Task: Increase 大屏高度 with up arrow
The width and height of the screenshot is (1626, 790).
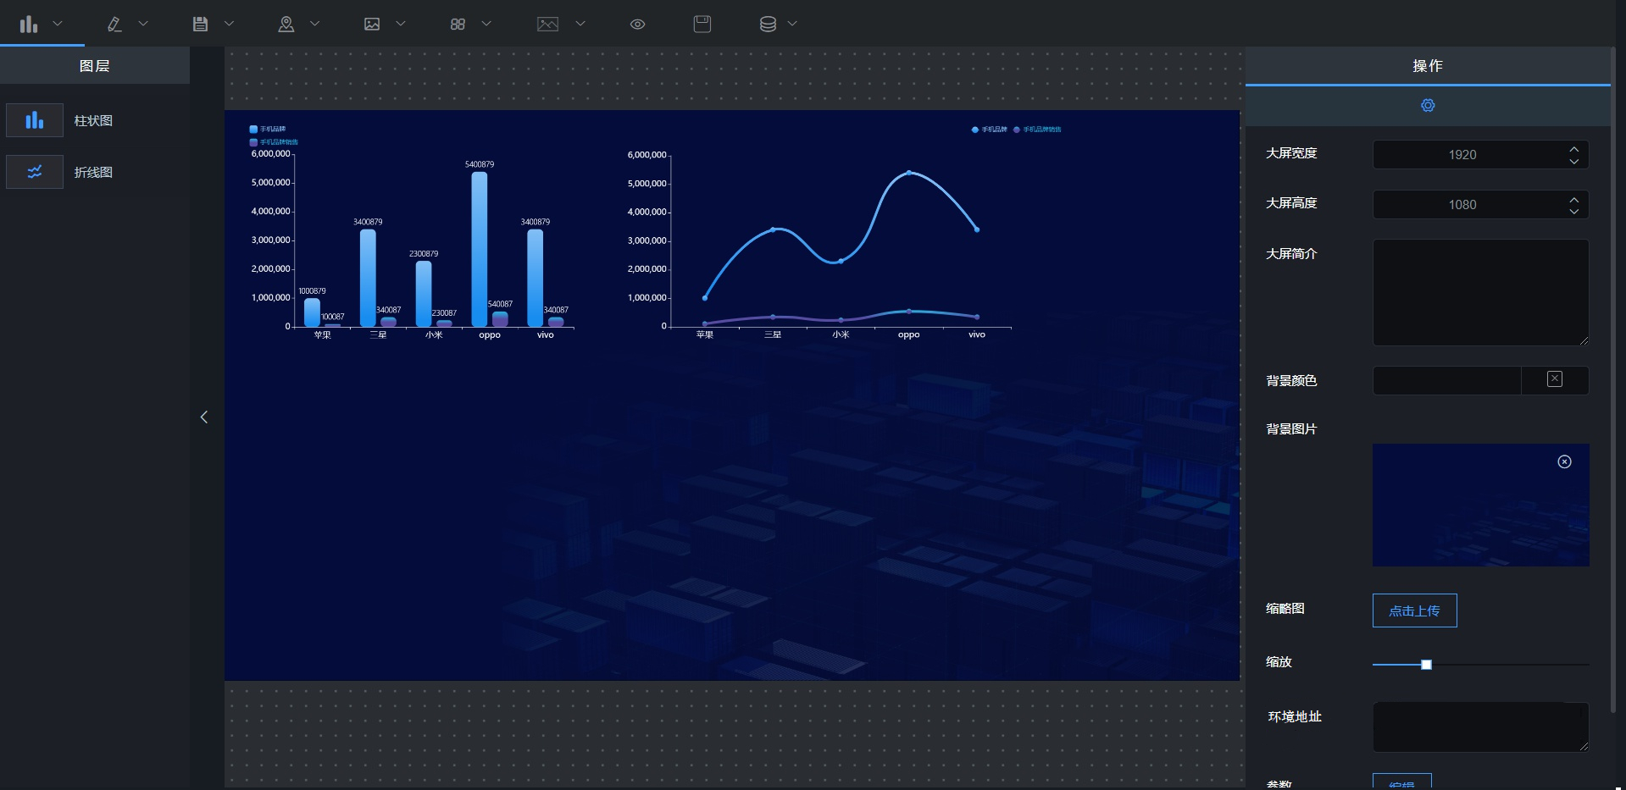Action: coord(1573,198)
